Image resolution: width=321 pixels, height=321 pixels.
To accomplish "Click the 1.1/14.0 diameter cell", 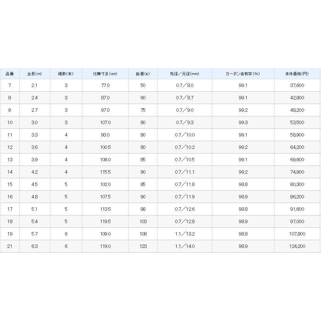I will (184, 246).
